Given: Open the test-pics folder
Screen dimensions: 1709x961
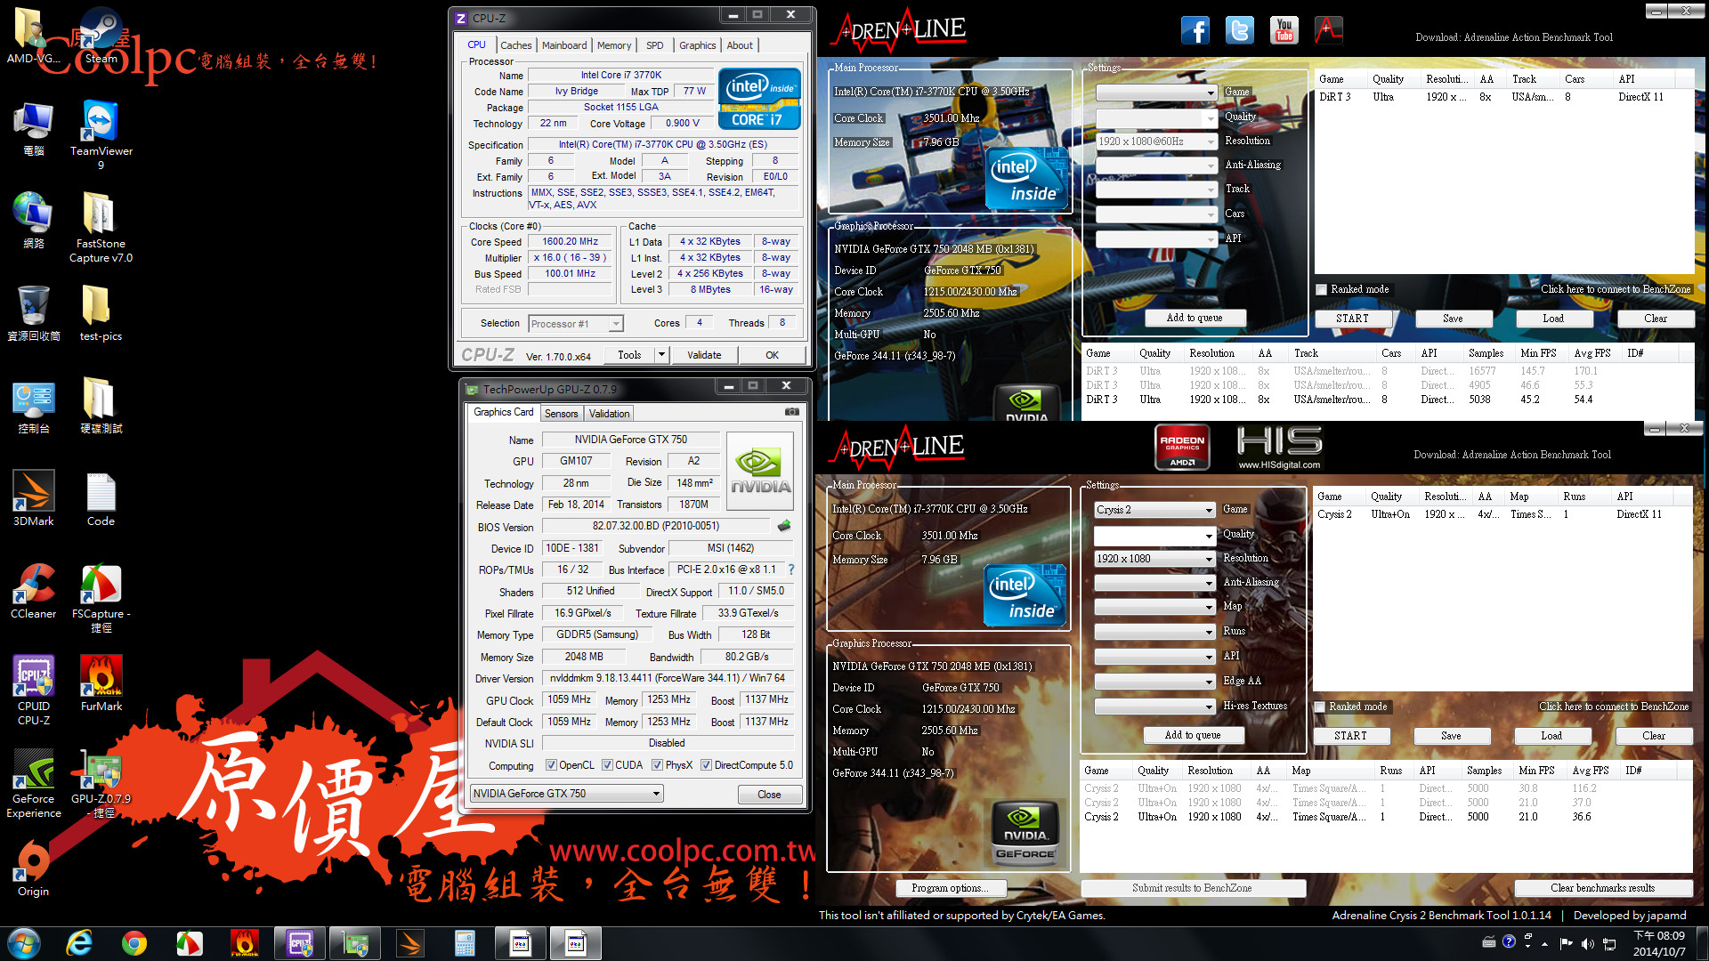Looking at the screenshot, I should click(x=101, y=313).
